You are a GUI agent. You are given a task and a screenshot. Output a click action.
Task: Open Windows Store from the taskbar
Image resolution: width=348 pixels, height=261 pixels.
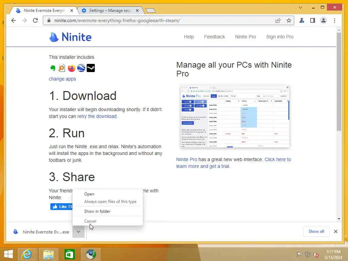69,254
